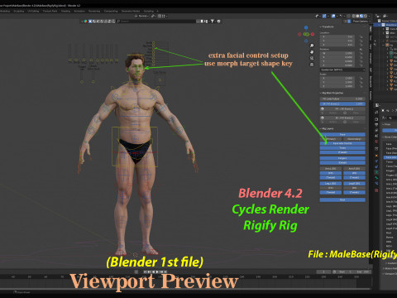Screen dimensions: 397x298
Task: Open the Item tab in viewport sidebar
Action: point(371,29)
